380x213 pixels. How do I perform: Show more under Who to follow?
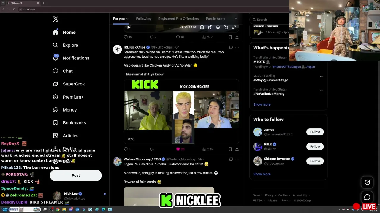point(262,174)
